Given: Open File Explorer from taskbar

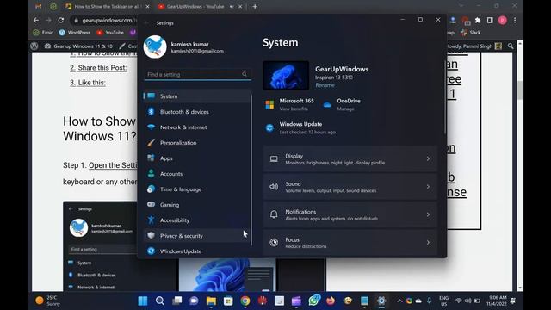Looking at the screenshot, I should (211, 301).
